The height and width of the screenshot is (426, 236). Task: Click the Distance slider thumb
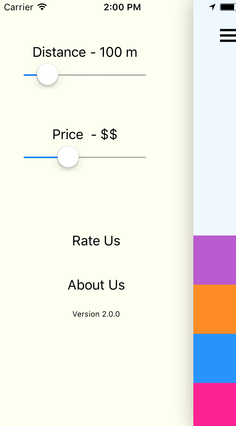(48, 75)
